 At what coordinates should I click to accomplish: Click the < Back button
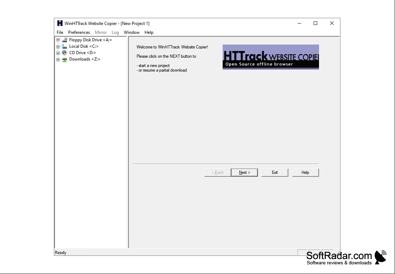tap(218, 172)
